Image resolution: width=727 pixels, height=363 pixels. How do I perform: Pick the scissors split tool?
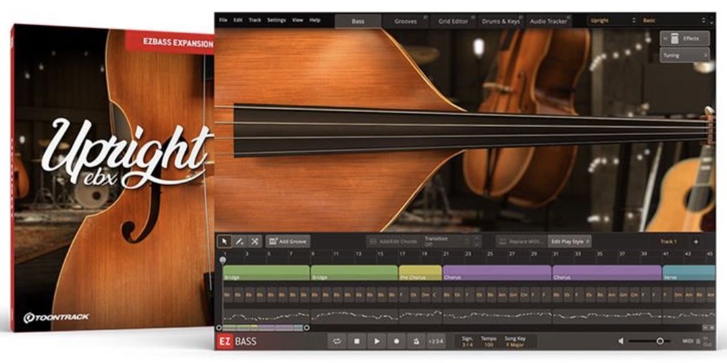point(254,241)
